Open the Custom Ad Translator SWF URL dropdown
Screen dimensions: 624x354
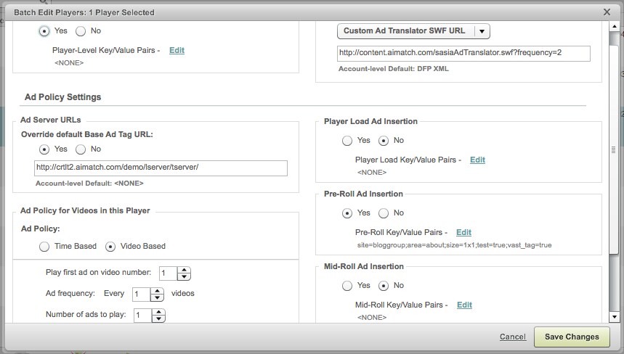coord(413,31)
